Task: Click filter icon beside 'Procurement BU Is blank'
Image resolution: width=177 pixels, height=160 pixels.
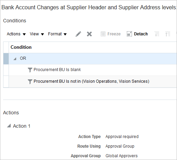Action: tap(30, 70)
